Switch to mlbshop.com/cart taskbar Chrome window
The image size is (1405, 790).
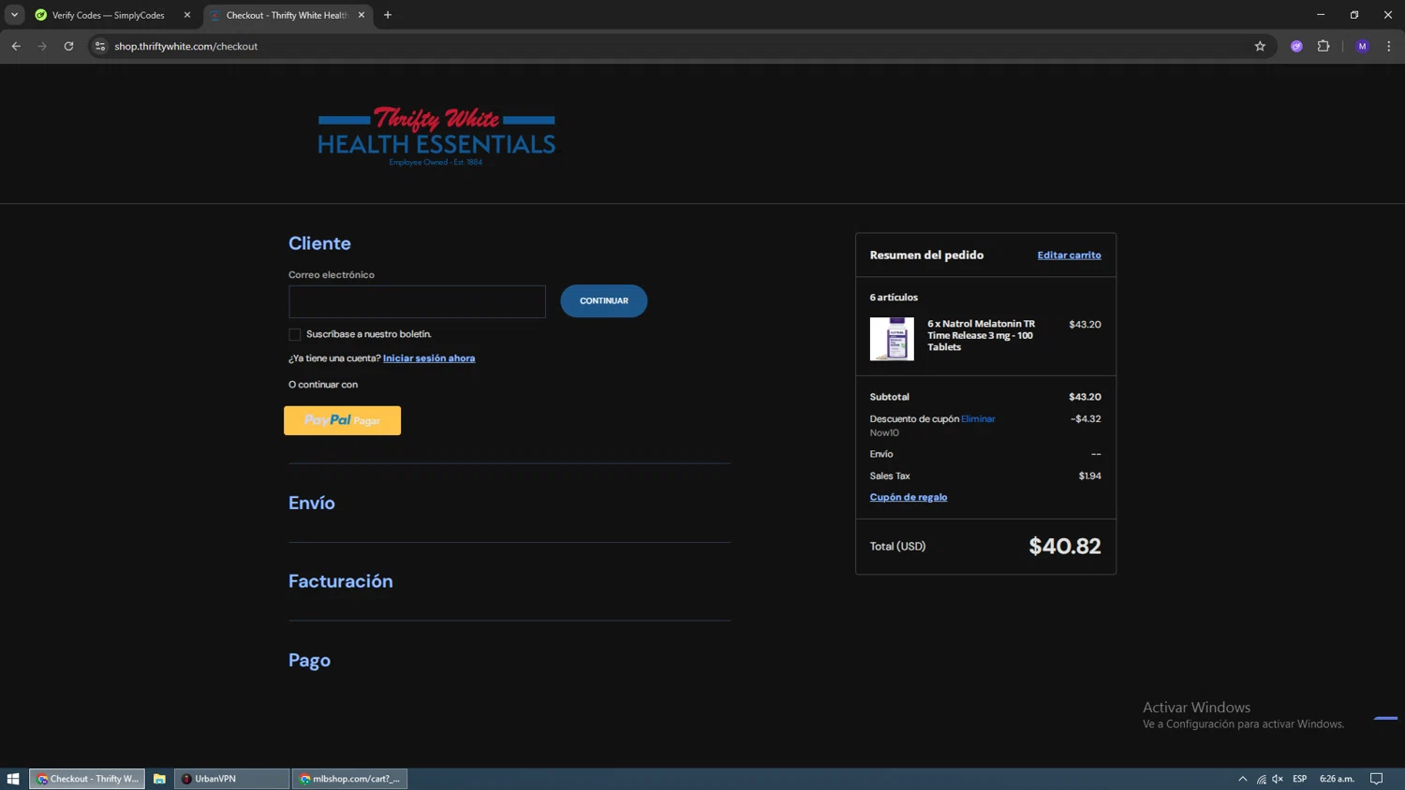tap(349, 779)
